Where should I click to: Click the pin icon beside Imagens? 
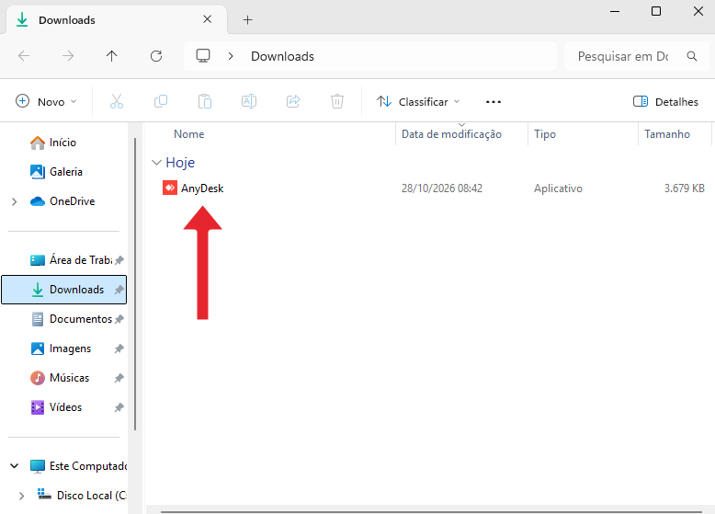[x=119, y=348]
